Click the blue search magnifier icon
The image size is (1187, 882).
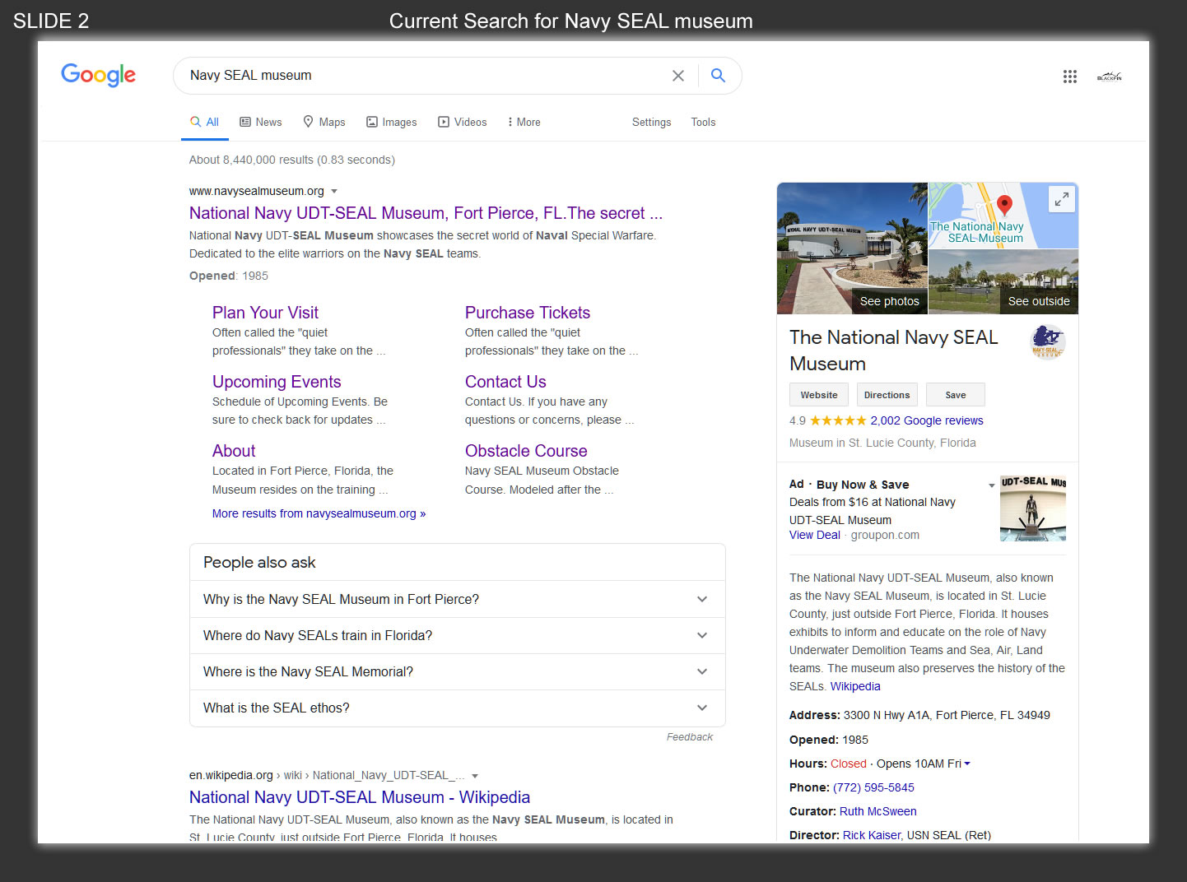coord(718,76)
